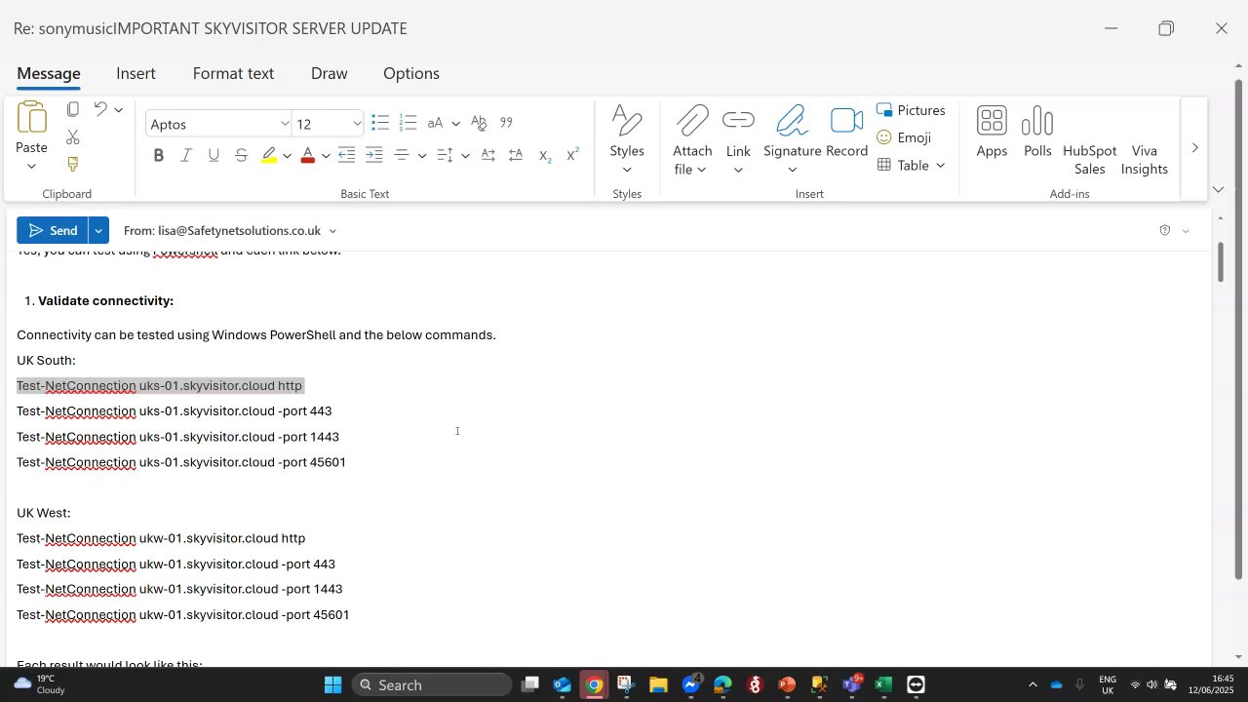The width and height of the screenshot is (1248, 702).
Task: Apply the red font color
Action: 307,155
